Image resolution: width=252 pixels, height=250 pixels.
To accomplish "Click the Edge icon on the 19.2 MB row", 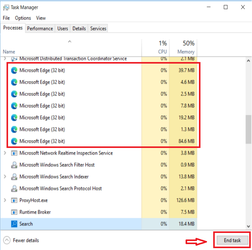I will click(x=14, y=118).
